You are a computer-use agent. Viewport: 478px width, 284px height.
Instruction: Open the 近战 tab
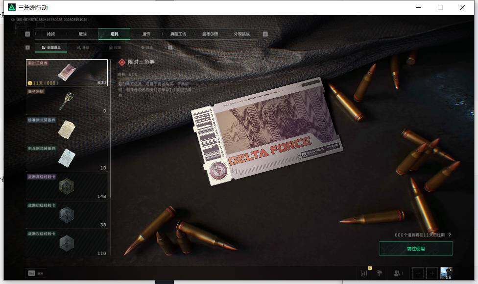83,34
